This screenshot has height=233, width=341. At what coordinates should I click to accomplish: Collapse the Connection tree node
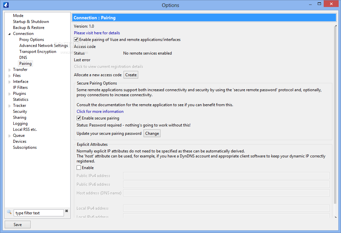point(9,34)
